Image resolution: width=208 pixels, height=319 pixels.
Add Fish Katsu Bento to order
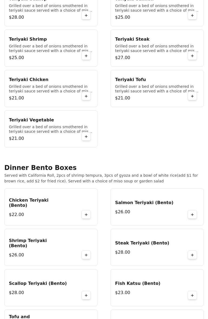pyautogui.click(x=192, y=295)
